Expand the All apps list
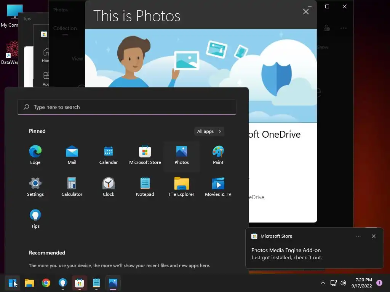Image resolution: width=390 pixels, height=292 pixels. coord(209,131)
